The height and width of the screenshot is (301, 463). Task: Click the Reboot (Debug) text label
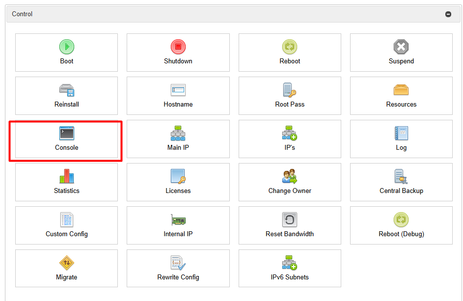click(x=401, y=234)
